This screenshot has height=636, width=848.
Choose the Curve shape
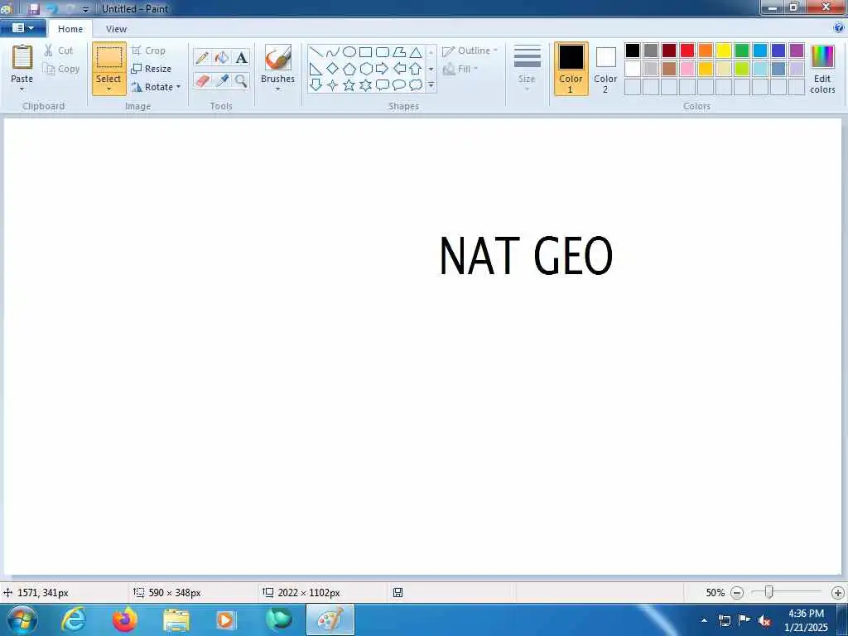(x=333, y=52)
